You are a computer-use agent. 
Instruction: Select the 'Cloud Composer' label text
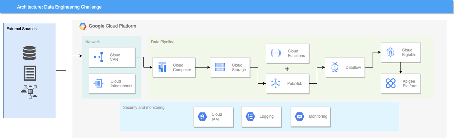pos(182,68)
